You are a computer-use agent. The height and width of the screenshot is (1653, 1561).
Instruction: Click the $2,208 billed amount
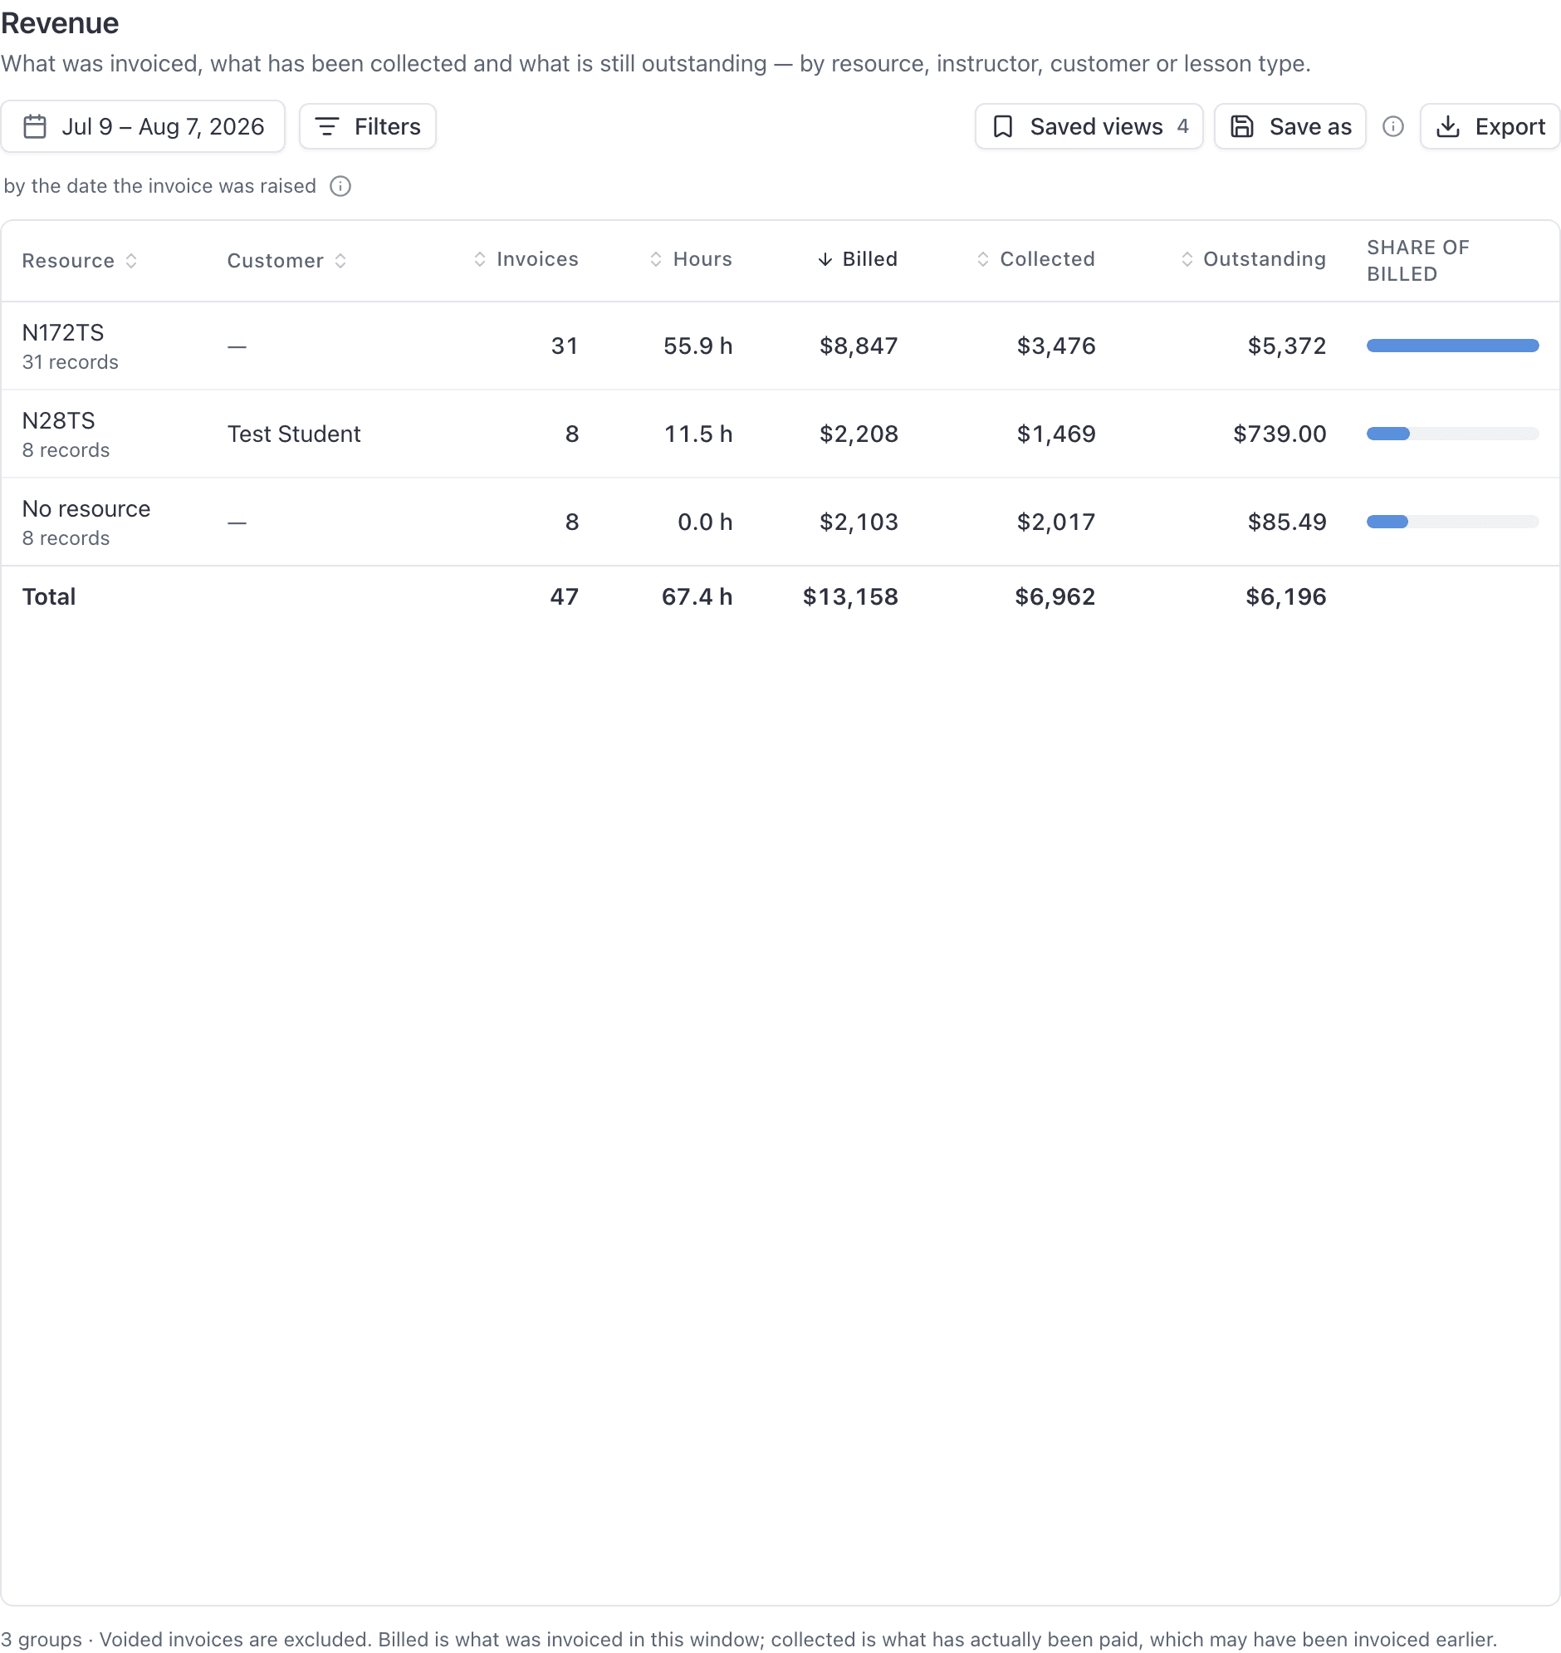tap(859, 434)
